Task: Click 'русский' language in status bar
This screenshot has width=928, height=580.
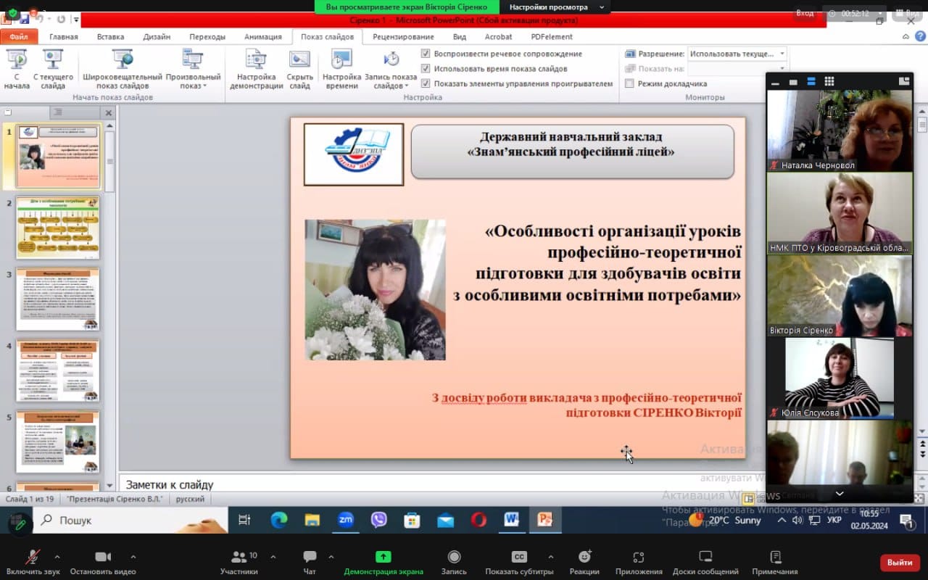Action: click(x=191, y=500)
